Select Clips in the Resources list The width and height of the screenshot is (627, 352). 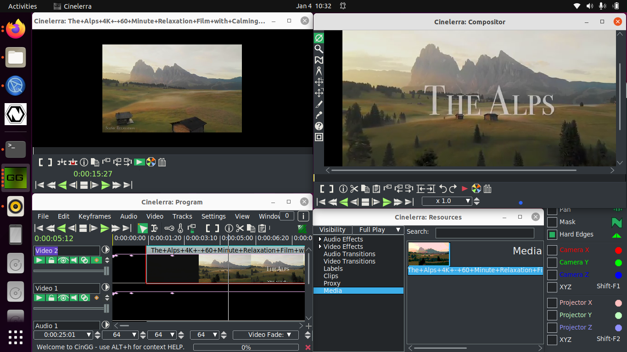pyautogui.click(x=331, y=276)
